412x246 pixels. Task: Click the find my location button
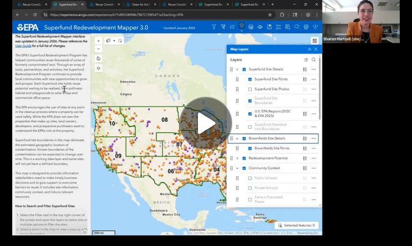point(98,68)
